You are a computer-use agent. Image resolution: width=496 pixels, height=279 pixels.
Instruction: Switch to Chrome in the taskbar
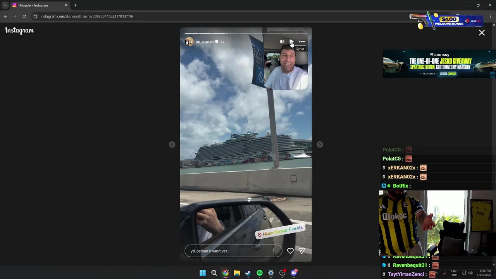[226, 273]
